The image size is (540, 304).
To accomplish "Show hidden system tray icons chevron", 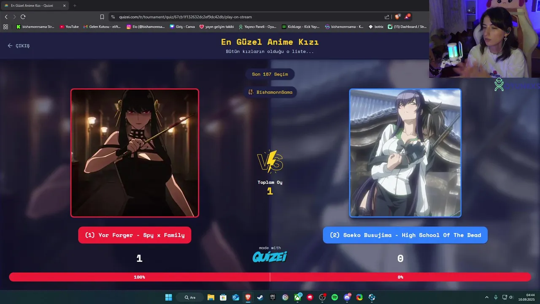I will point(486,297).
